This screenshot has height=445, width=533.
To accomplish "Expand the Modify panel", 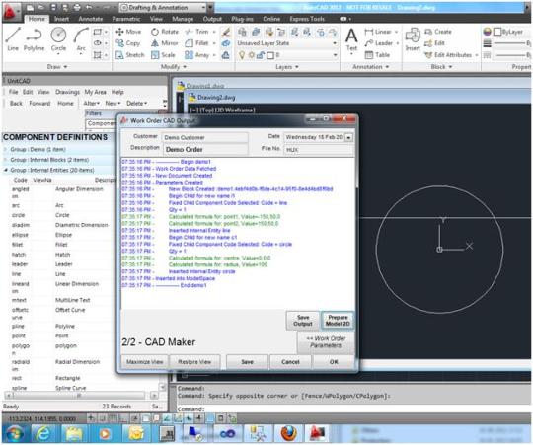I will (x=174, y=67).
